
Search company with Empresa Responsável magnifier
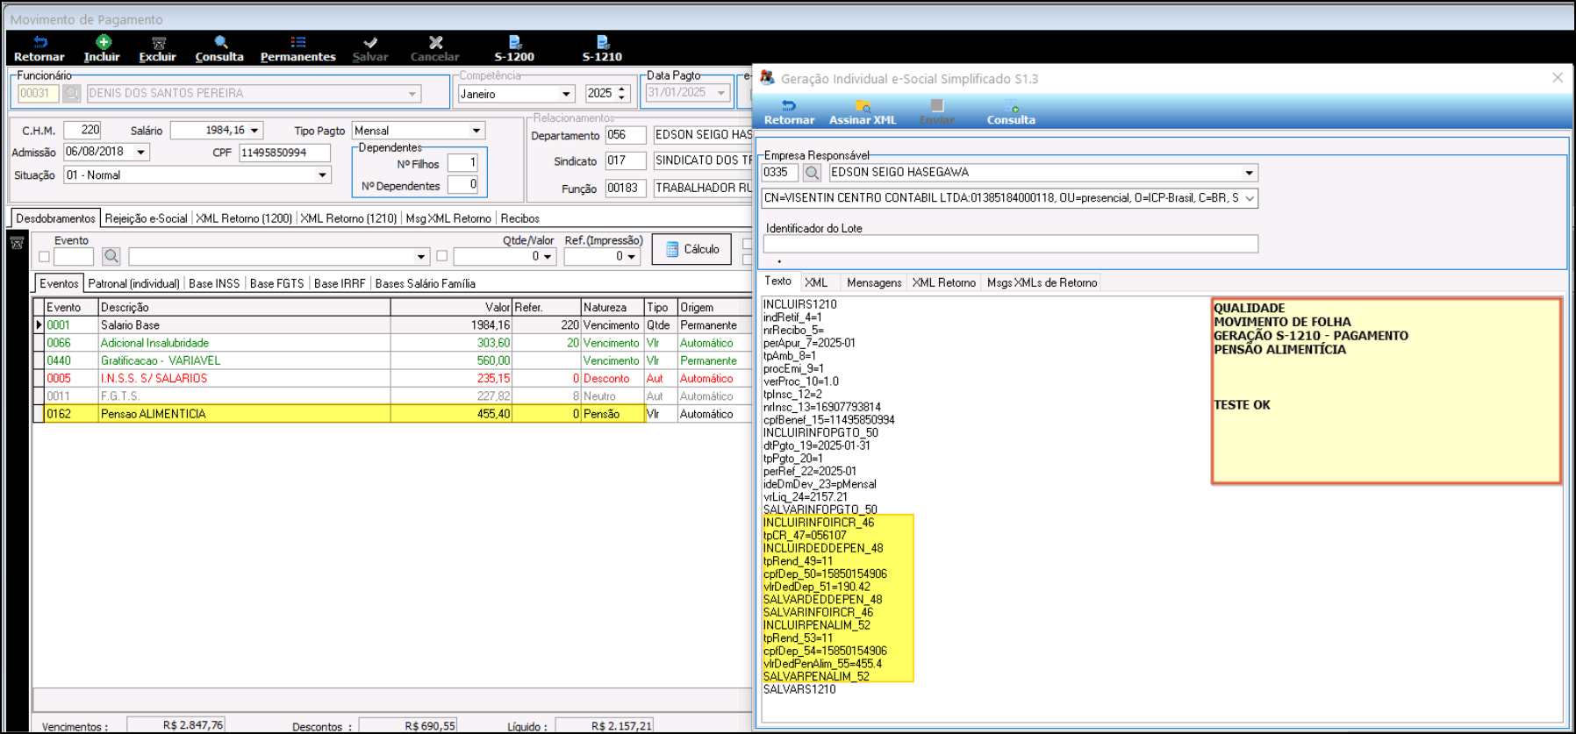[x=812, y=173]
